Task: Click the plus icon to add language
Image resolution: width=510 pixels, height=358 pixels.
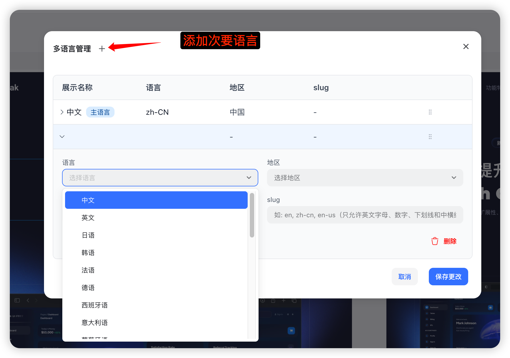Action: pyautogui.click(x=102, y=49)
